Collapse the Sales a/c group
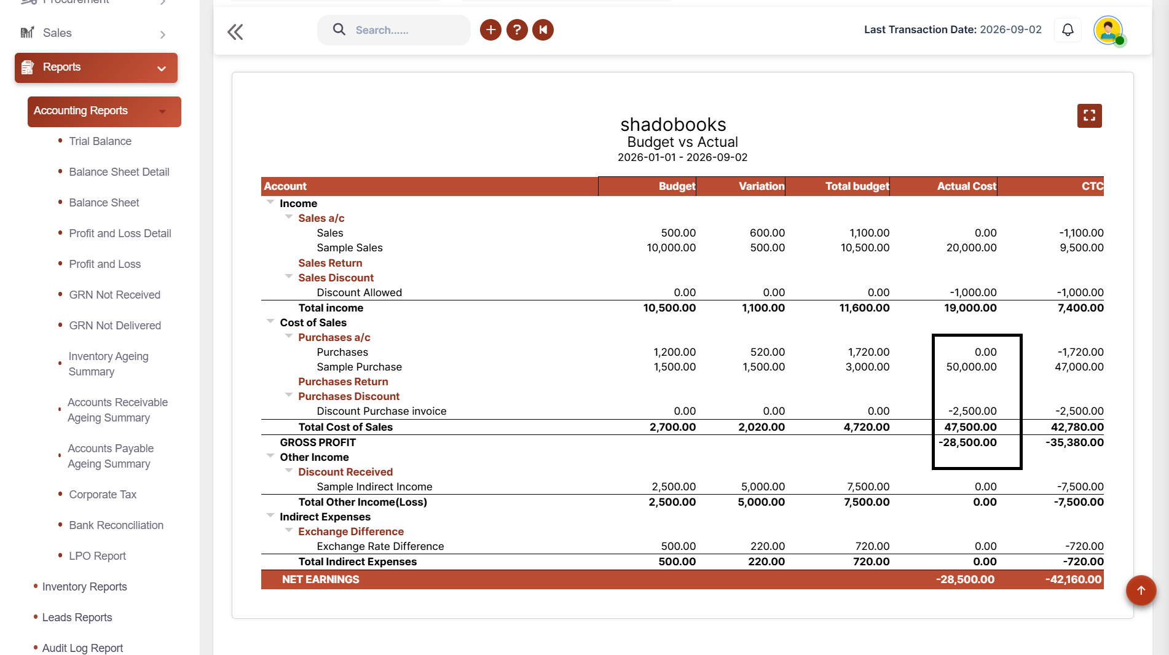The image size is (1169, 655). point(289,216)
